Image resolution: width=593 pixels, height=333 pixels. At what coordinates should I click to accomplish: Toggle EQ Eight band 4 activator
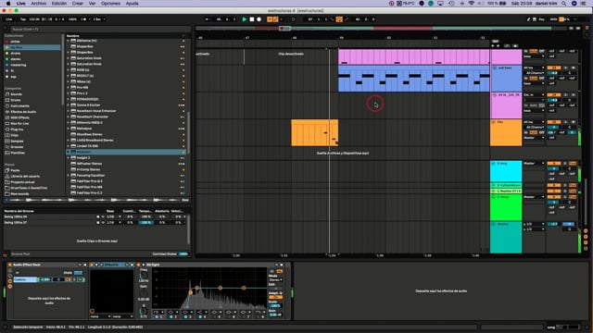[x=200, y=316]
